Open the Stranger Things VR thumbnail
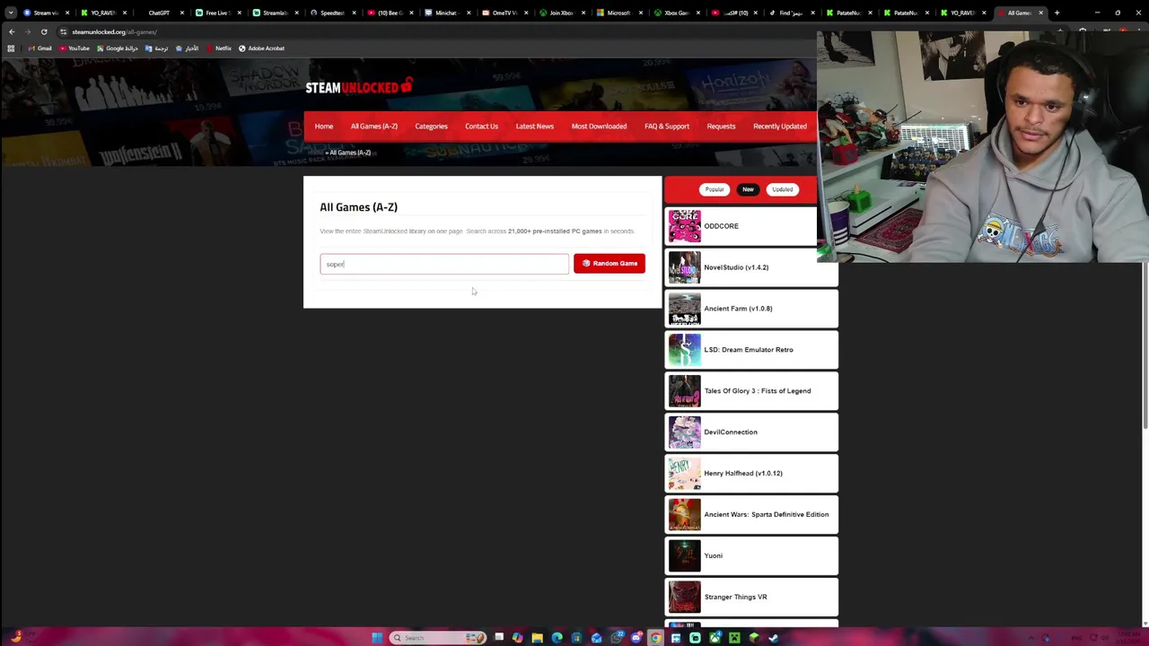This screenshot has height=646, width=1149. [684, 598]
